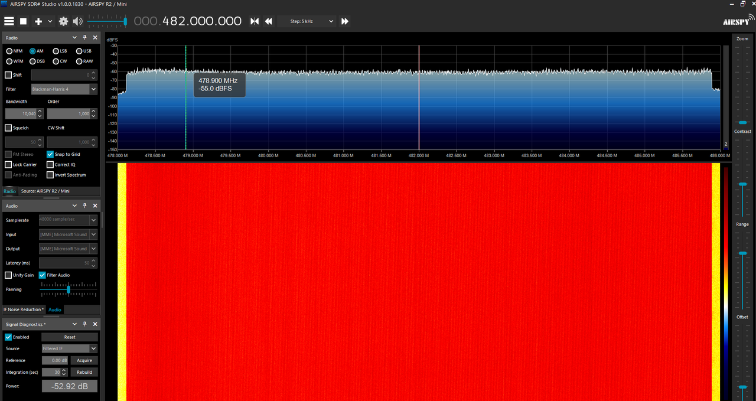
Task: Open the Blackman-Harris 4 filter dropdown
Action: click(x=64, y=89)
